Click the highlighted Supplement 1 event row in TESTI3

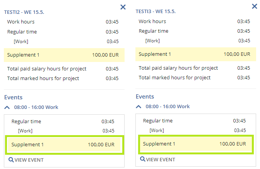(196, 144)
